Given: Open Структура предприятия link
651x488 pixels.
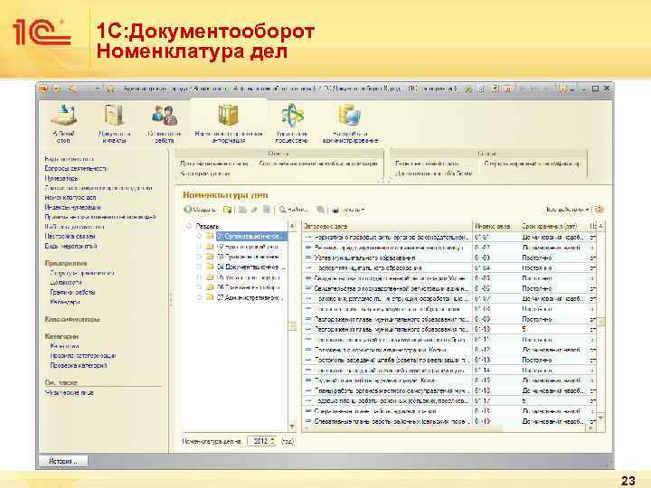Looking at the screenshot, I should coord(82,273).
